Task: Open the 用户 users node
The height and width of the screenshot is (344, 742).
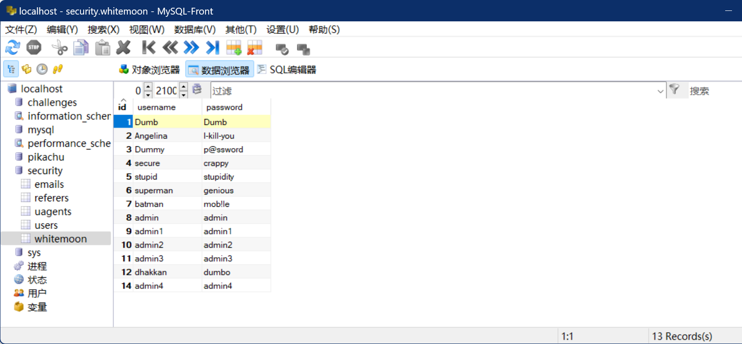Action: click(30, 293)
